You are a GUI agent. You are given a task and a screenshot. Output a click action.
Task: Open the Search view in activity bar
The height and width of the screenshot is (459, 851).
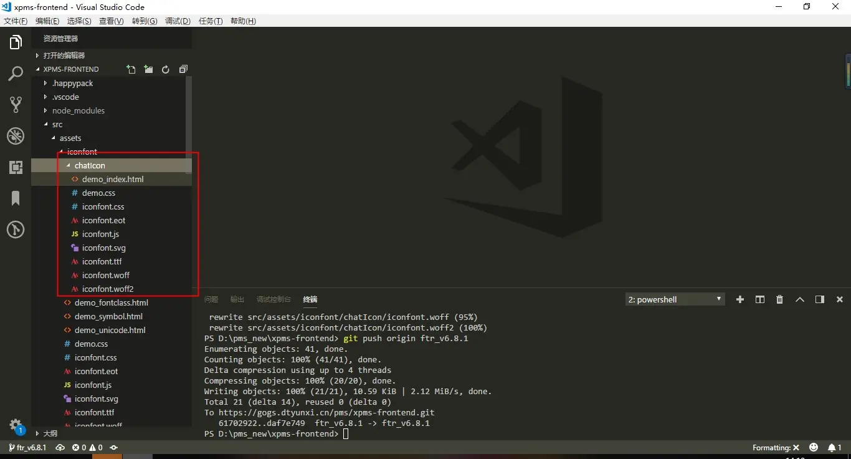click(16, 74)
